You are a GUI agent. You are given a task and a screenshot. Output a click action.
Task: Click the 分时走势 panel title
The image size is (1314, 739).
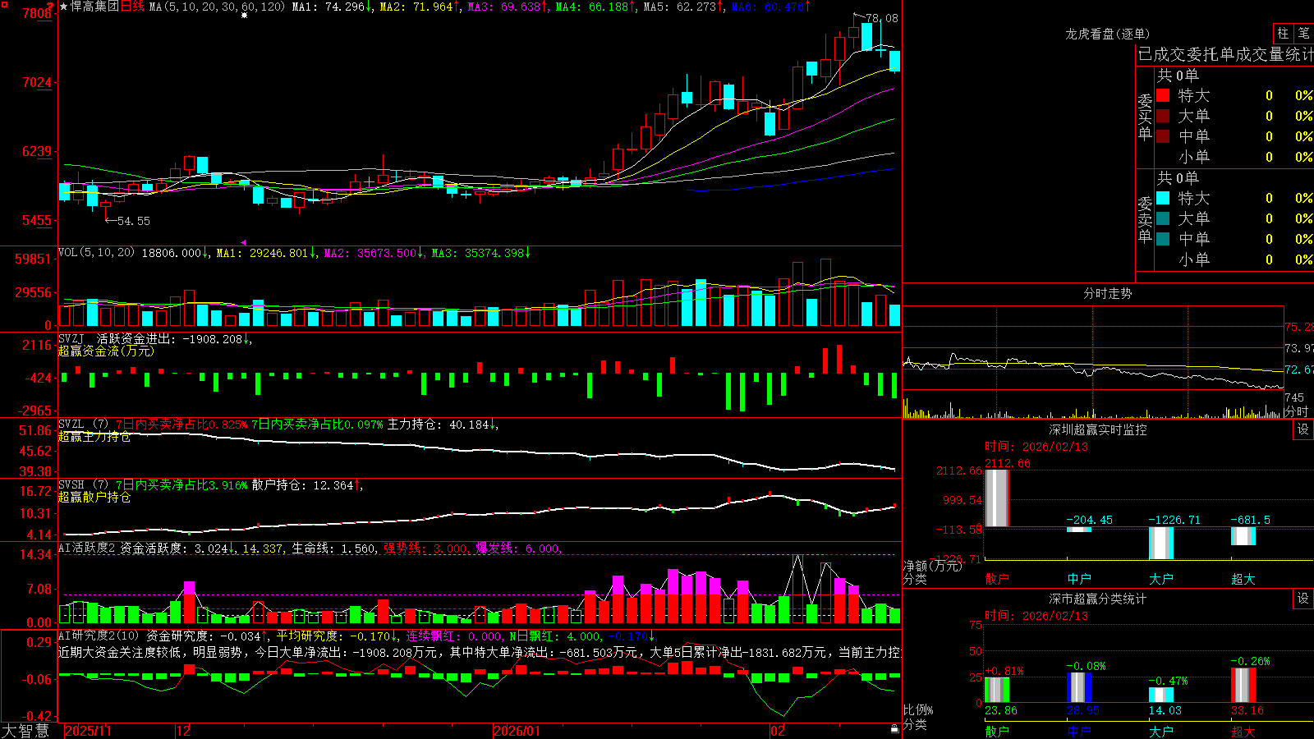coord(1107,293)
